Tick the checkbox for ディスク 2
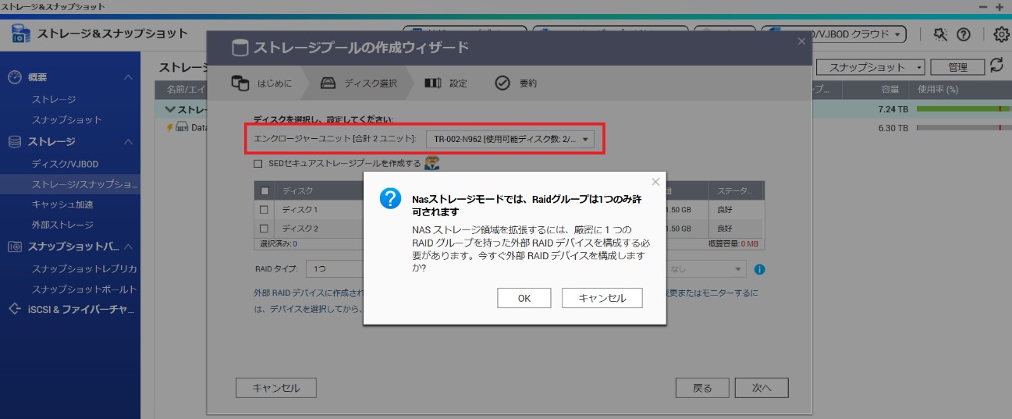 point(264,229)
